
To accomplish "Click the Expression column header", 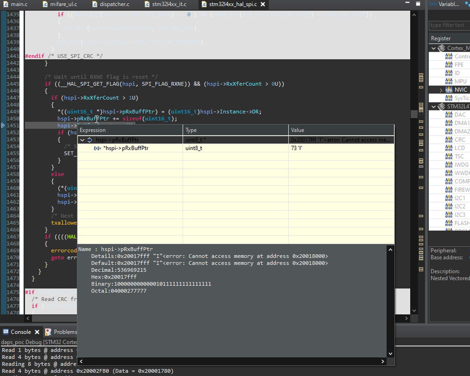I will [x=130, y=130].
